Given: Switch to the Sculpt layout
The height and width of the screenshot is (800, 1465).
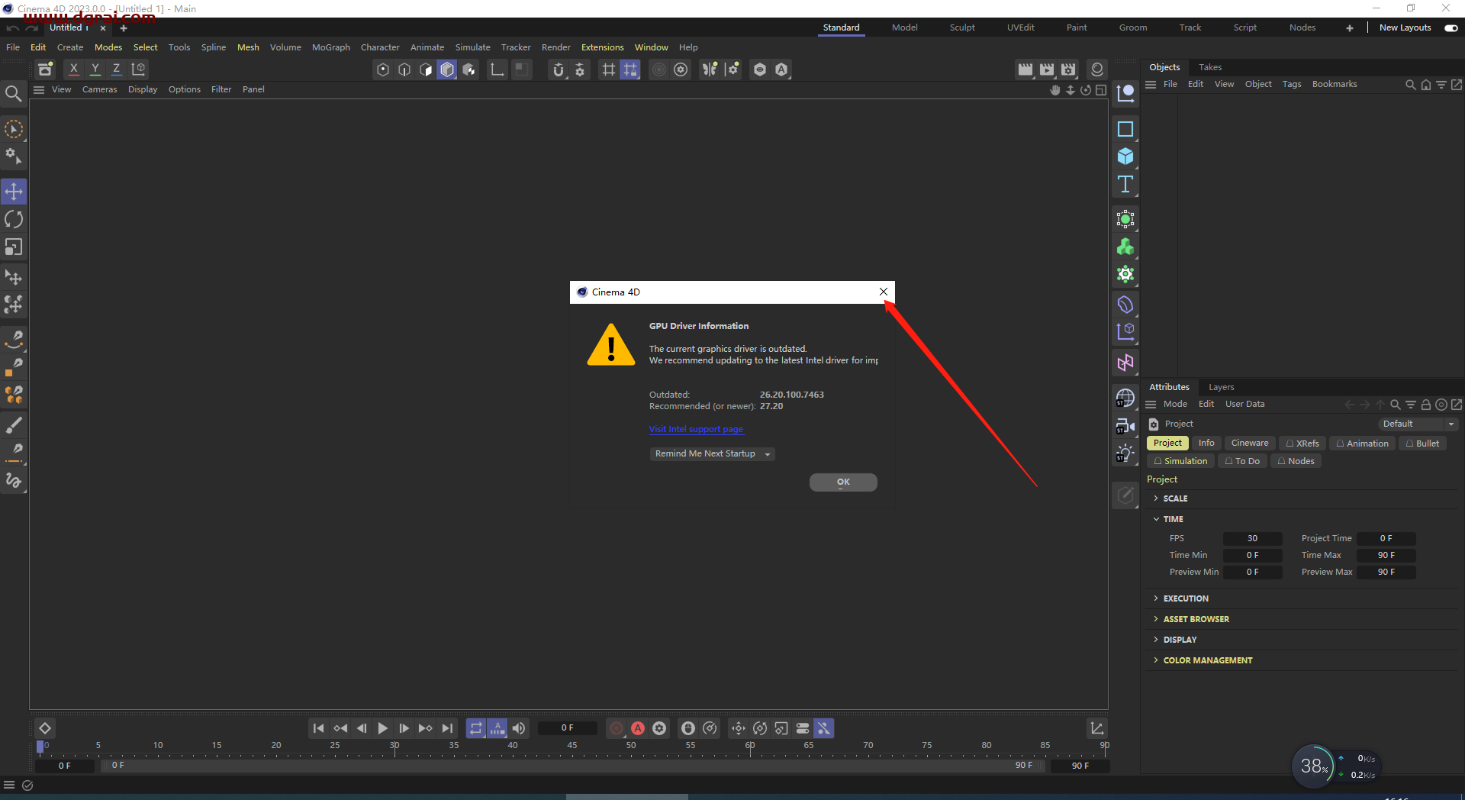Looking at the screenshot, I should (961, 27).
